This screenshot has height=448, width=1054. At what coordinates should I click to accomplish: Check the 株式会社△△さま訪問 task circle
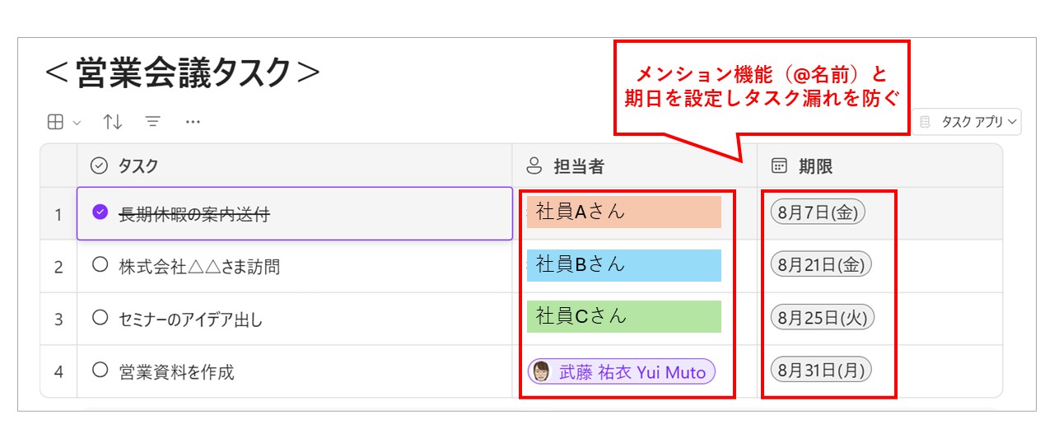point(100,265)
